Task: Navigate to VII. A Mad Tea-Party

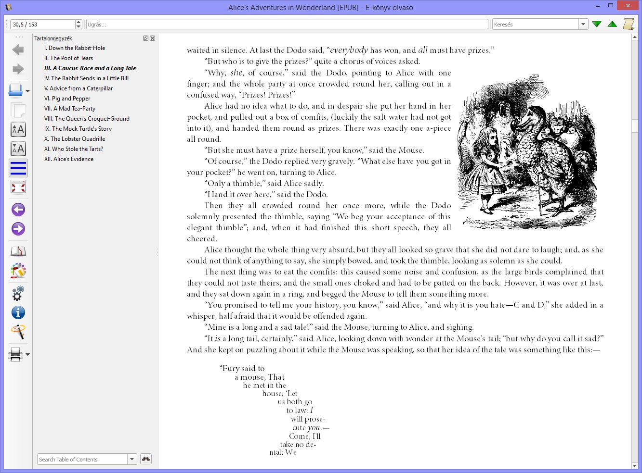Action: point(70,109)
